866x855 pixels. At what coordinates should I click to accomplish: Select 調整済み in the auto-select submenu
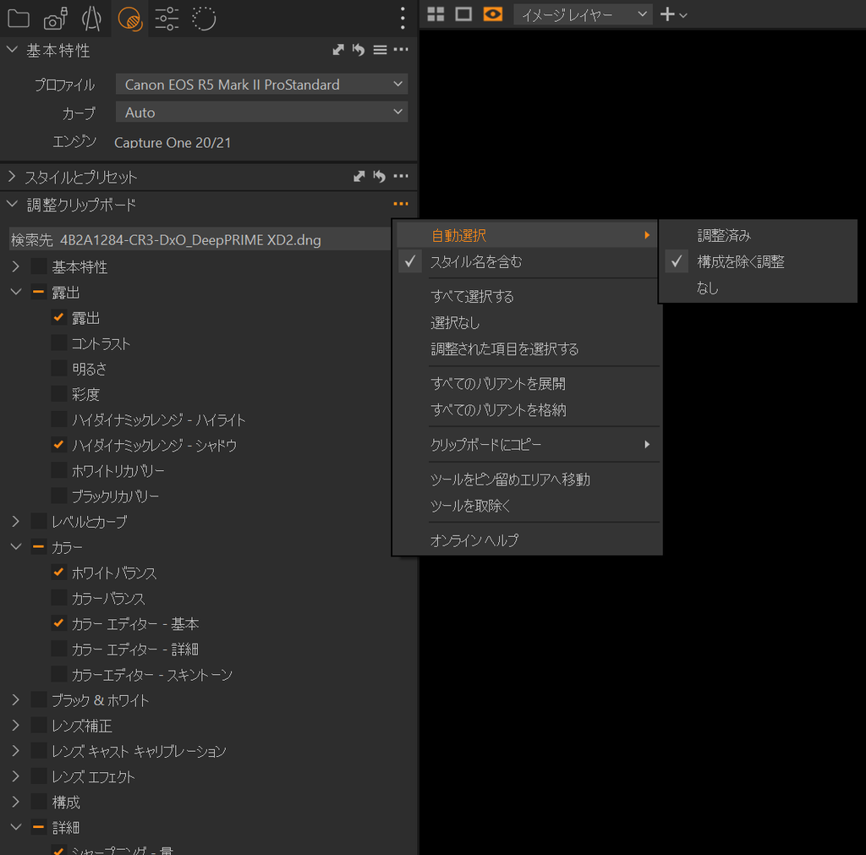[x=724, y=236]
